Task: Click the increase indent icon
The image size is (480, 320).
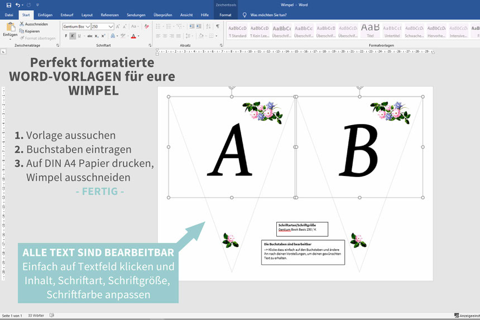Action: click(x=199, y=26)
